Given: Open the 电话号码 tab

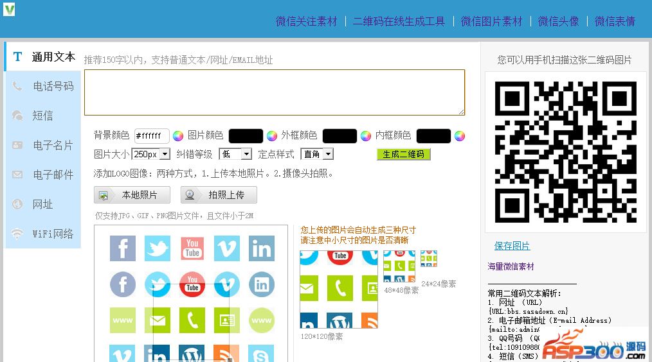Looking at the screenshot, I should click(43, 86).
